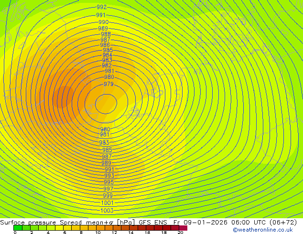Image resolution: width=303 pixels, height=234 pixels.
Task: Click the legend scale label 16
Action: click(x=147, y=233)
